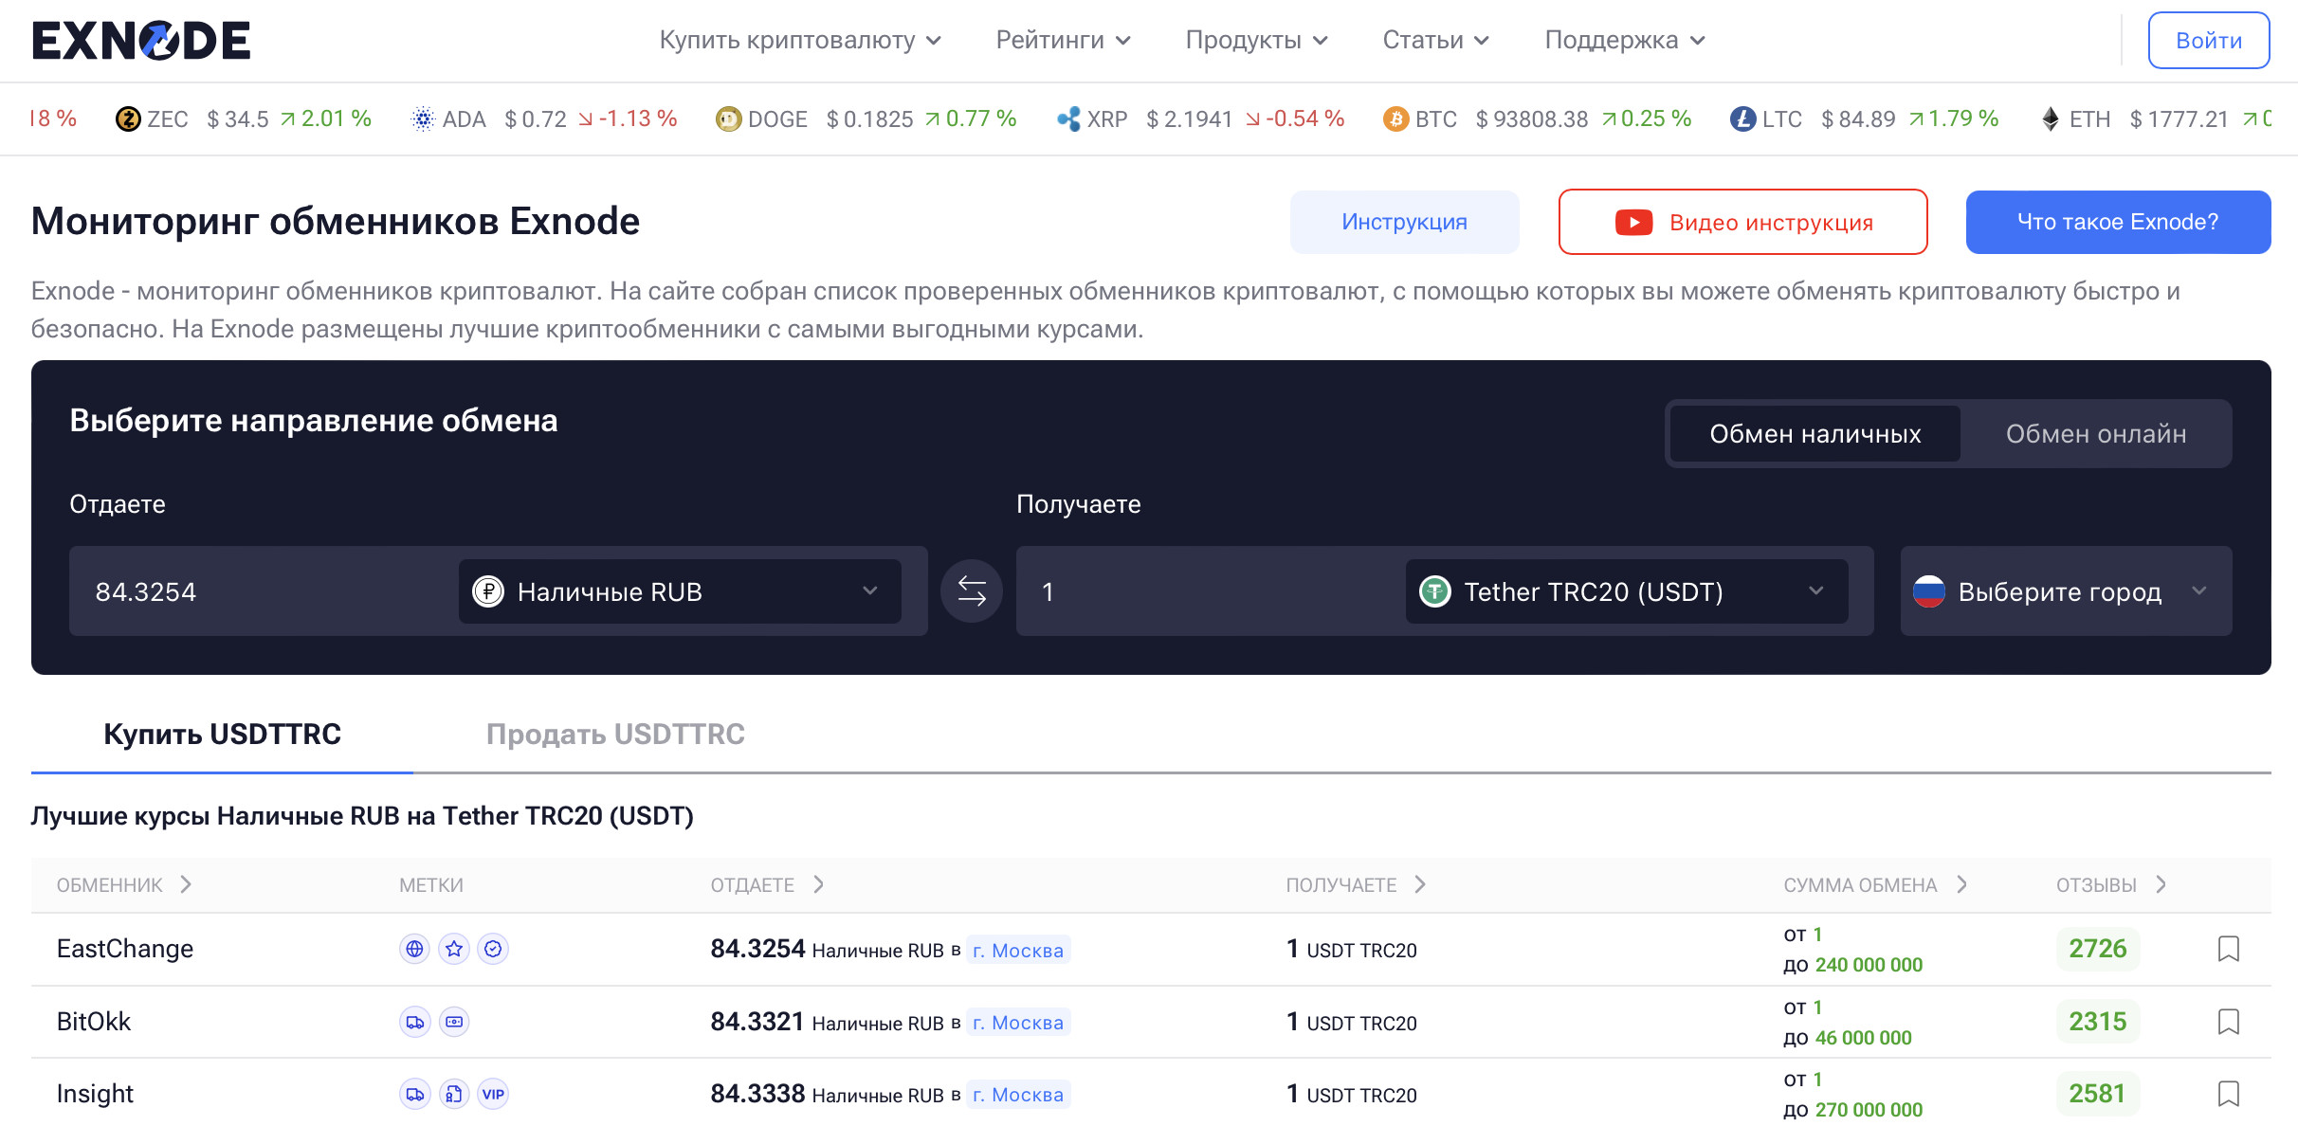Open the Наличные RUB currency dropdown

pyautogui.click(x=679, y=591)
